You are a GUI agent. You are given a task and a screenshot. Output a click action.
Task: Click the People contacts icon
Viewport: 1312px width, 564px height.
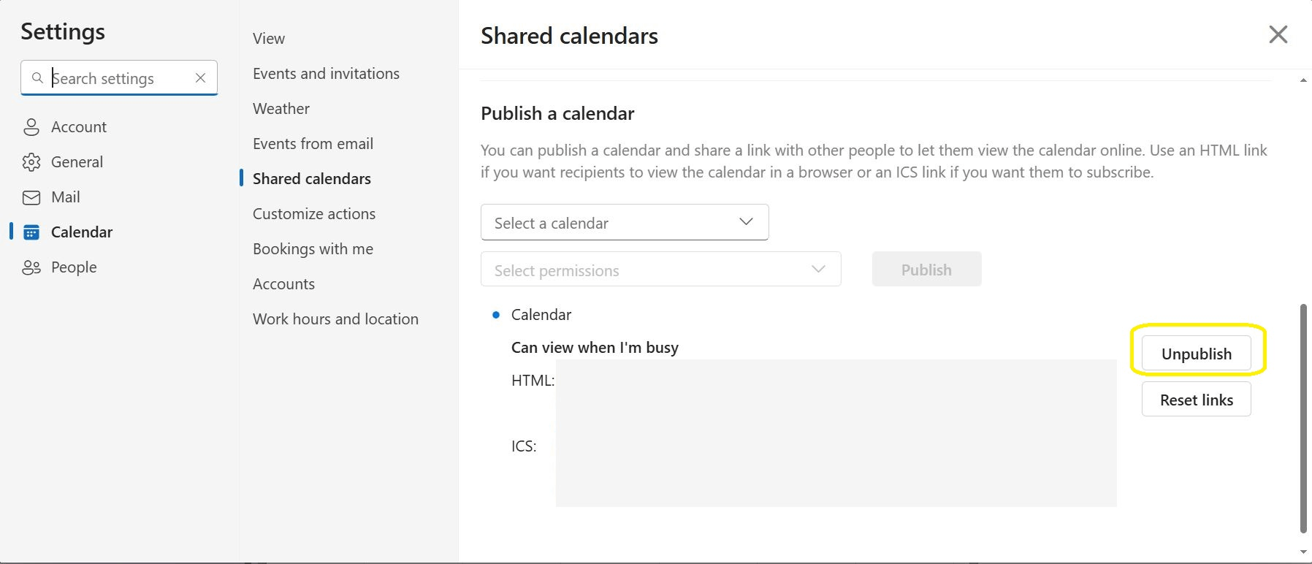coord(31,267)
